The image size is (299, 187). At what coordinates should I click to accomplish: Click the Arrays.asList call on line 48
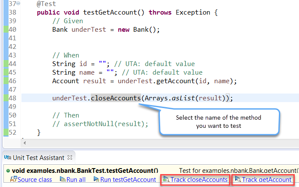185,98
